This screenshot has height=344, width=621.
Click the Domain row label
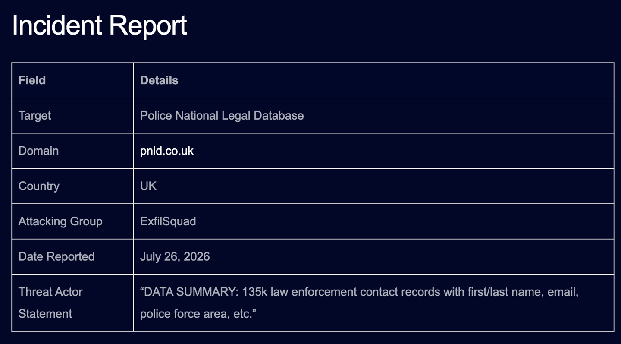[x=38, y=151]
